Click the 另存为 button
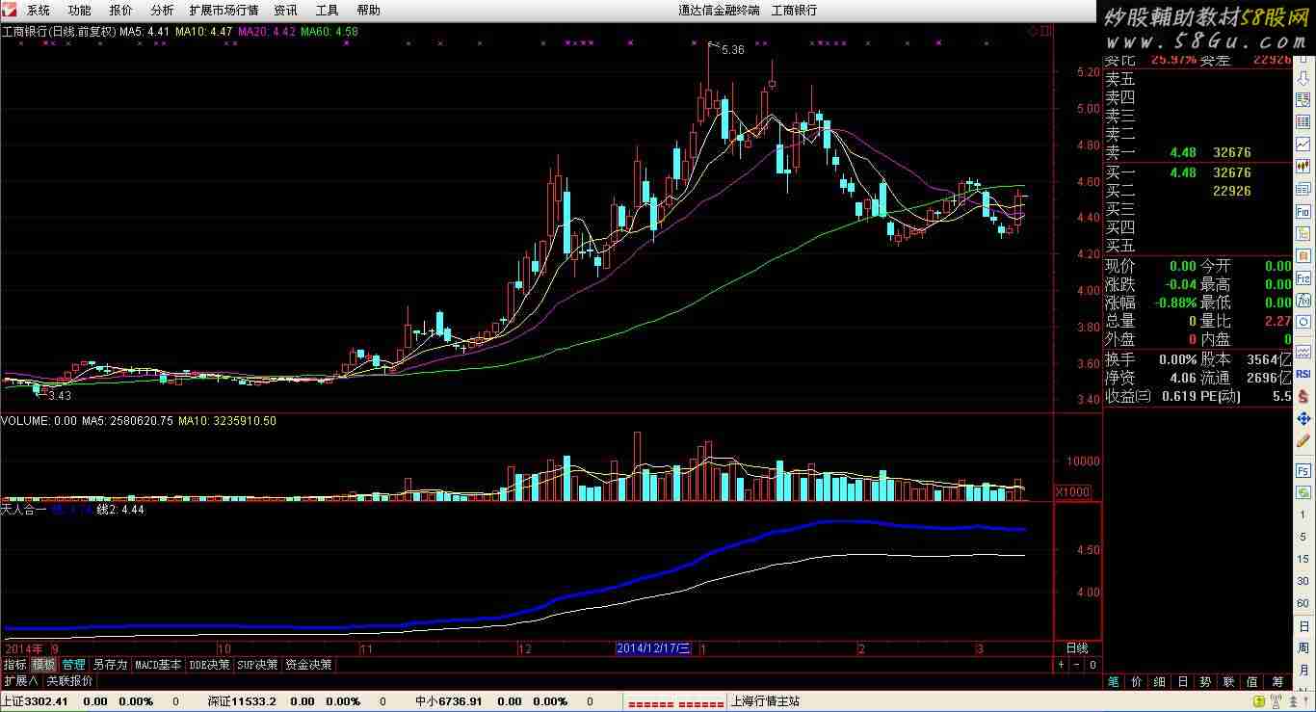This screenshot has width=1316, height=712. point(110,665)
